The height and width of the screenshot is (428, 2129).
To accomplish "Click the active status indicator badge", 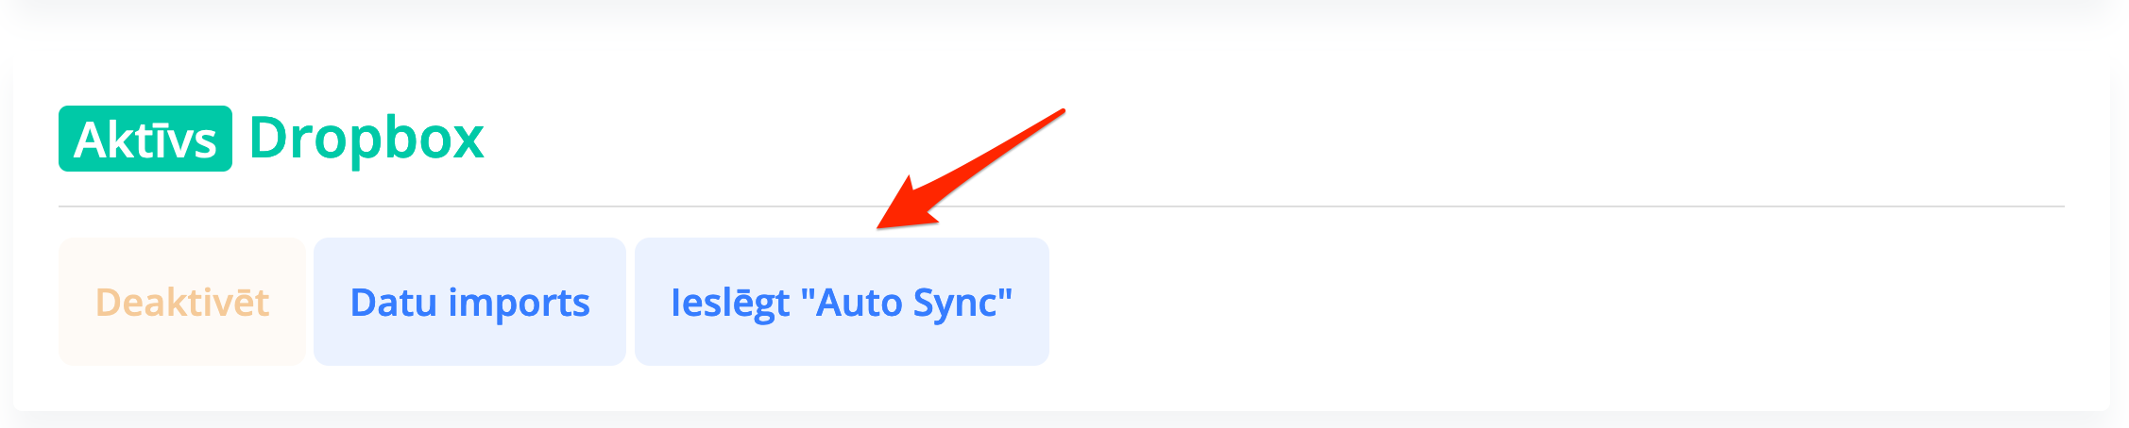I will (145, 140).
